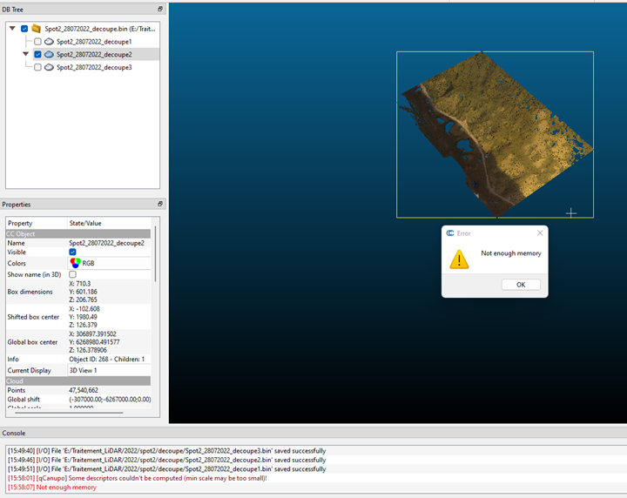Screen dimensions: 627x498
Task: Click the cloud icon of Spot2_28072022_decoupe2
Action: click(49, 54)
